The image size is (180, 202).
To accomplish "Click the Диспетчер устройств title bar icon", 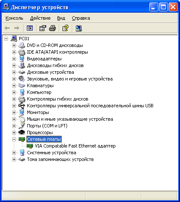I will tap(6, 7).
